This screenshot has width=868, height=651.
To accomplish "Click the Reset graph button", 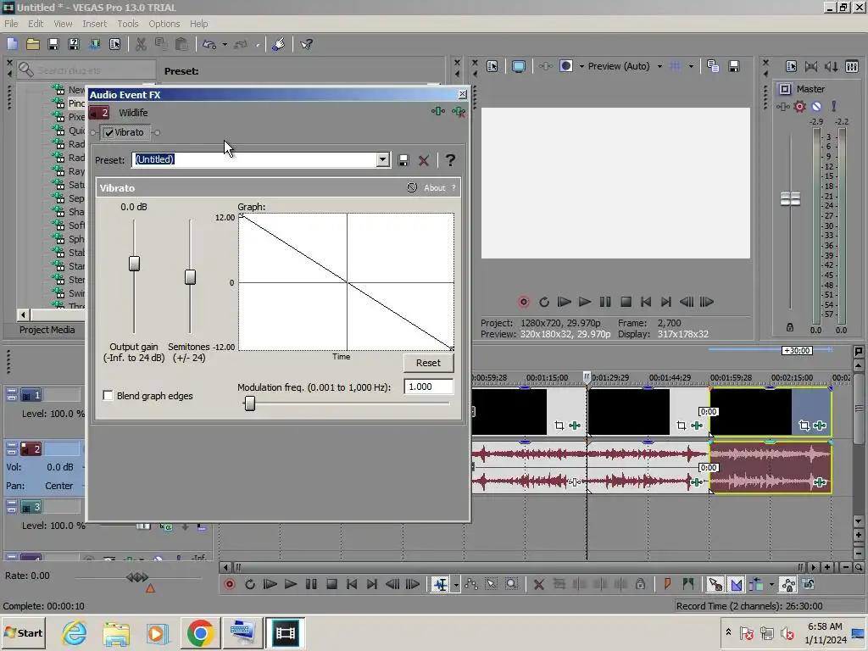I will (x=428, y=363).
